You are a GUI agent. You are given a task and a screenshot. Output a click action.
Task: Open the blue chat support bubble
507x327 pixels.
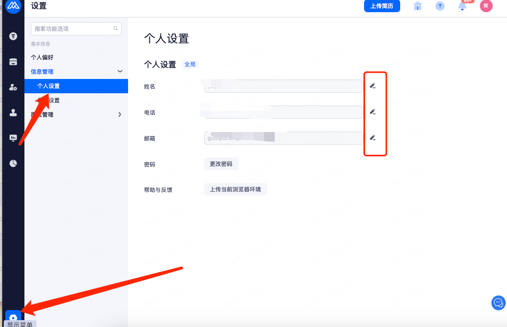[498, 303]
